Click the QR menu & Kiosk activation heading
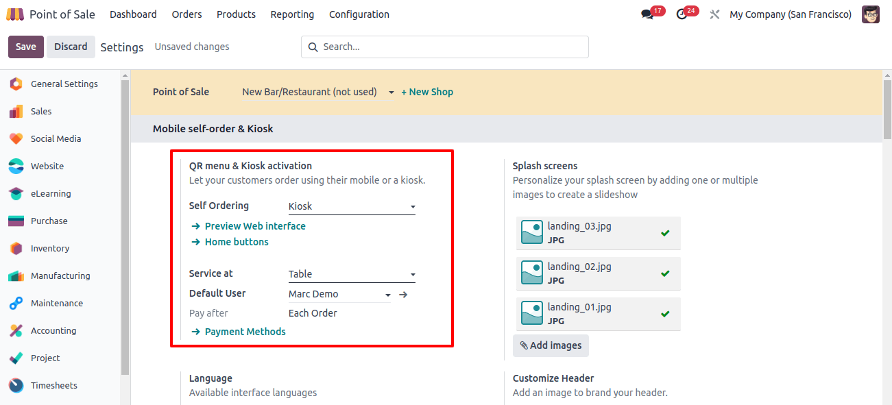Image resolution: width=892 pixels, height=405 pixels. point(250,166)
